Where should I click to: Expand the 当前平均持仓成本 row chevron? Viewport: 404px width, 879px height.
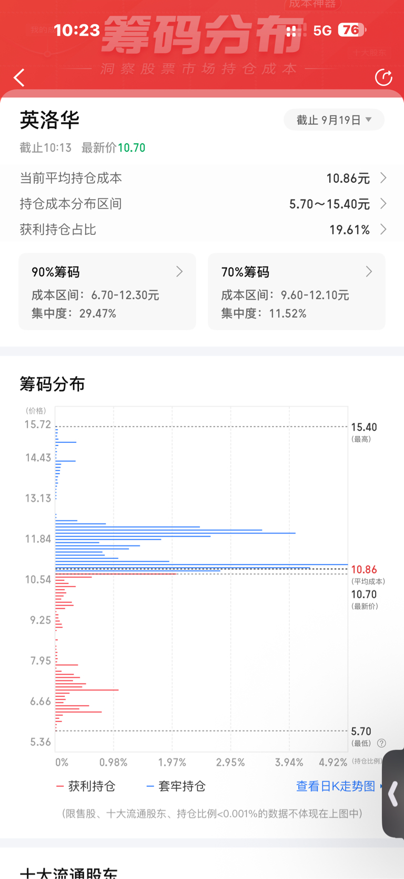click(x=383, y=178)
